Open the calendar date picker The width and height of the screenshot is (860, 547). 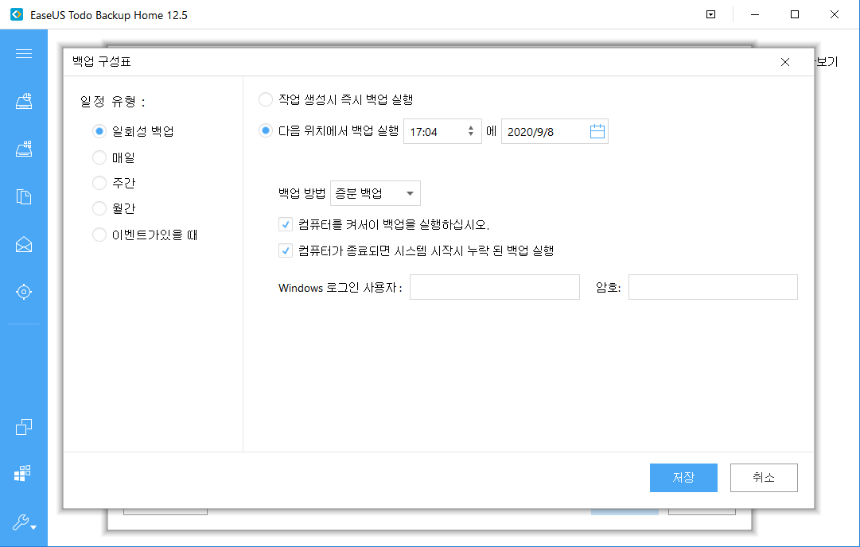coord(596,130)
